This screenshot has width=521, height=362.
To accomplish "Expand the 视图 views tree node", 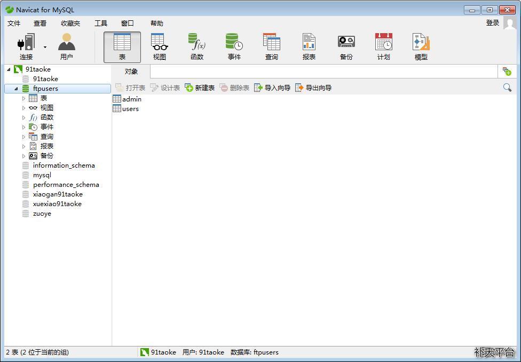I will (x=23, y=108).
